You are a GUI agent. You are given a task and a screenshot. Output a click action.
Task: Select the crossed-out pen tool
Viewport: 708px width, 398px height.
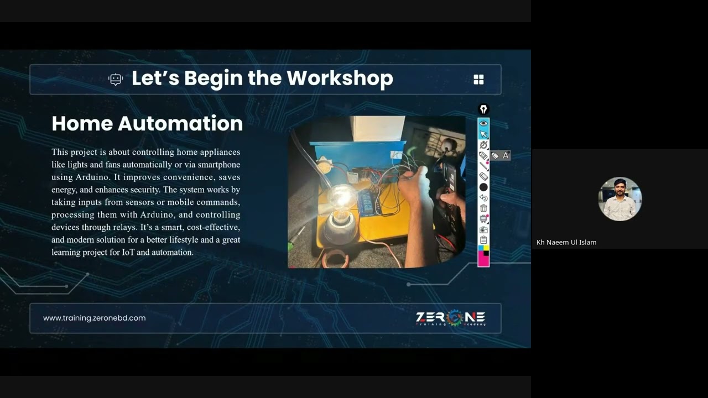(483, 145)
